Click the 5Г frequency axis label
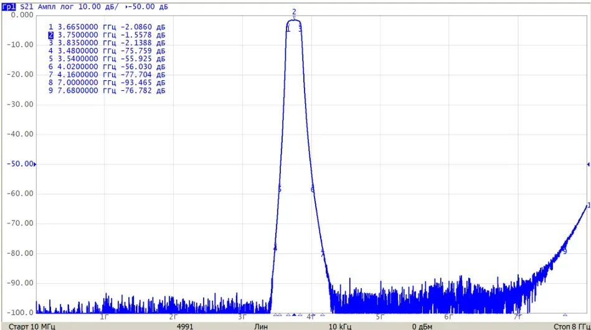Image resolution: width=591 pixels, height=330 pixels. coord(380,317)
